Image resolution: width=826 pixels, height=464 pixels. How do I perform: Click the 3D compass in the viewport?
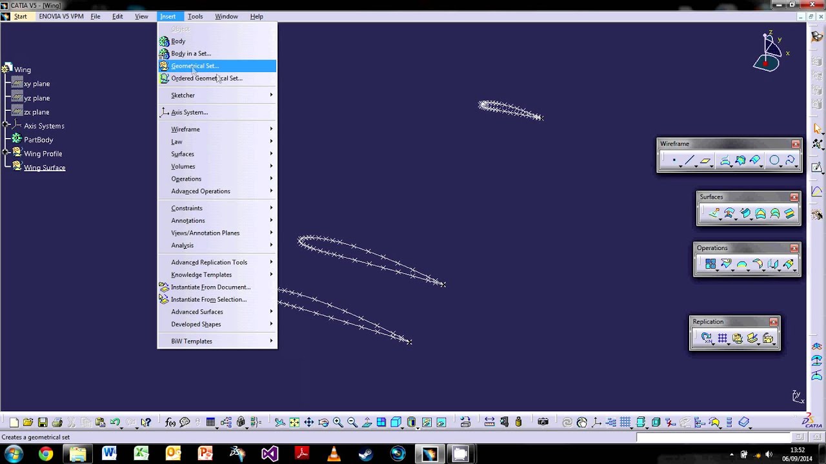tap(768, 53)
